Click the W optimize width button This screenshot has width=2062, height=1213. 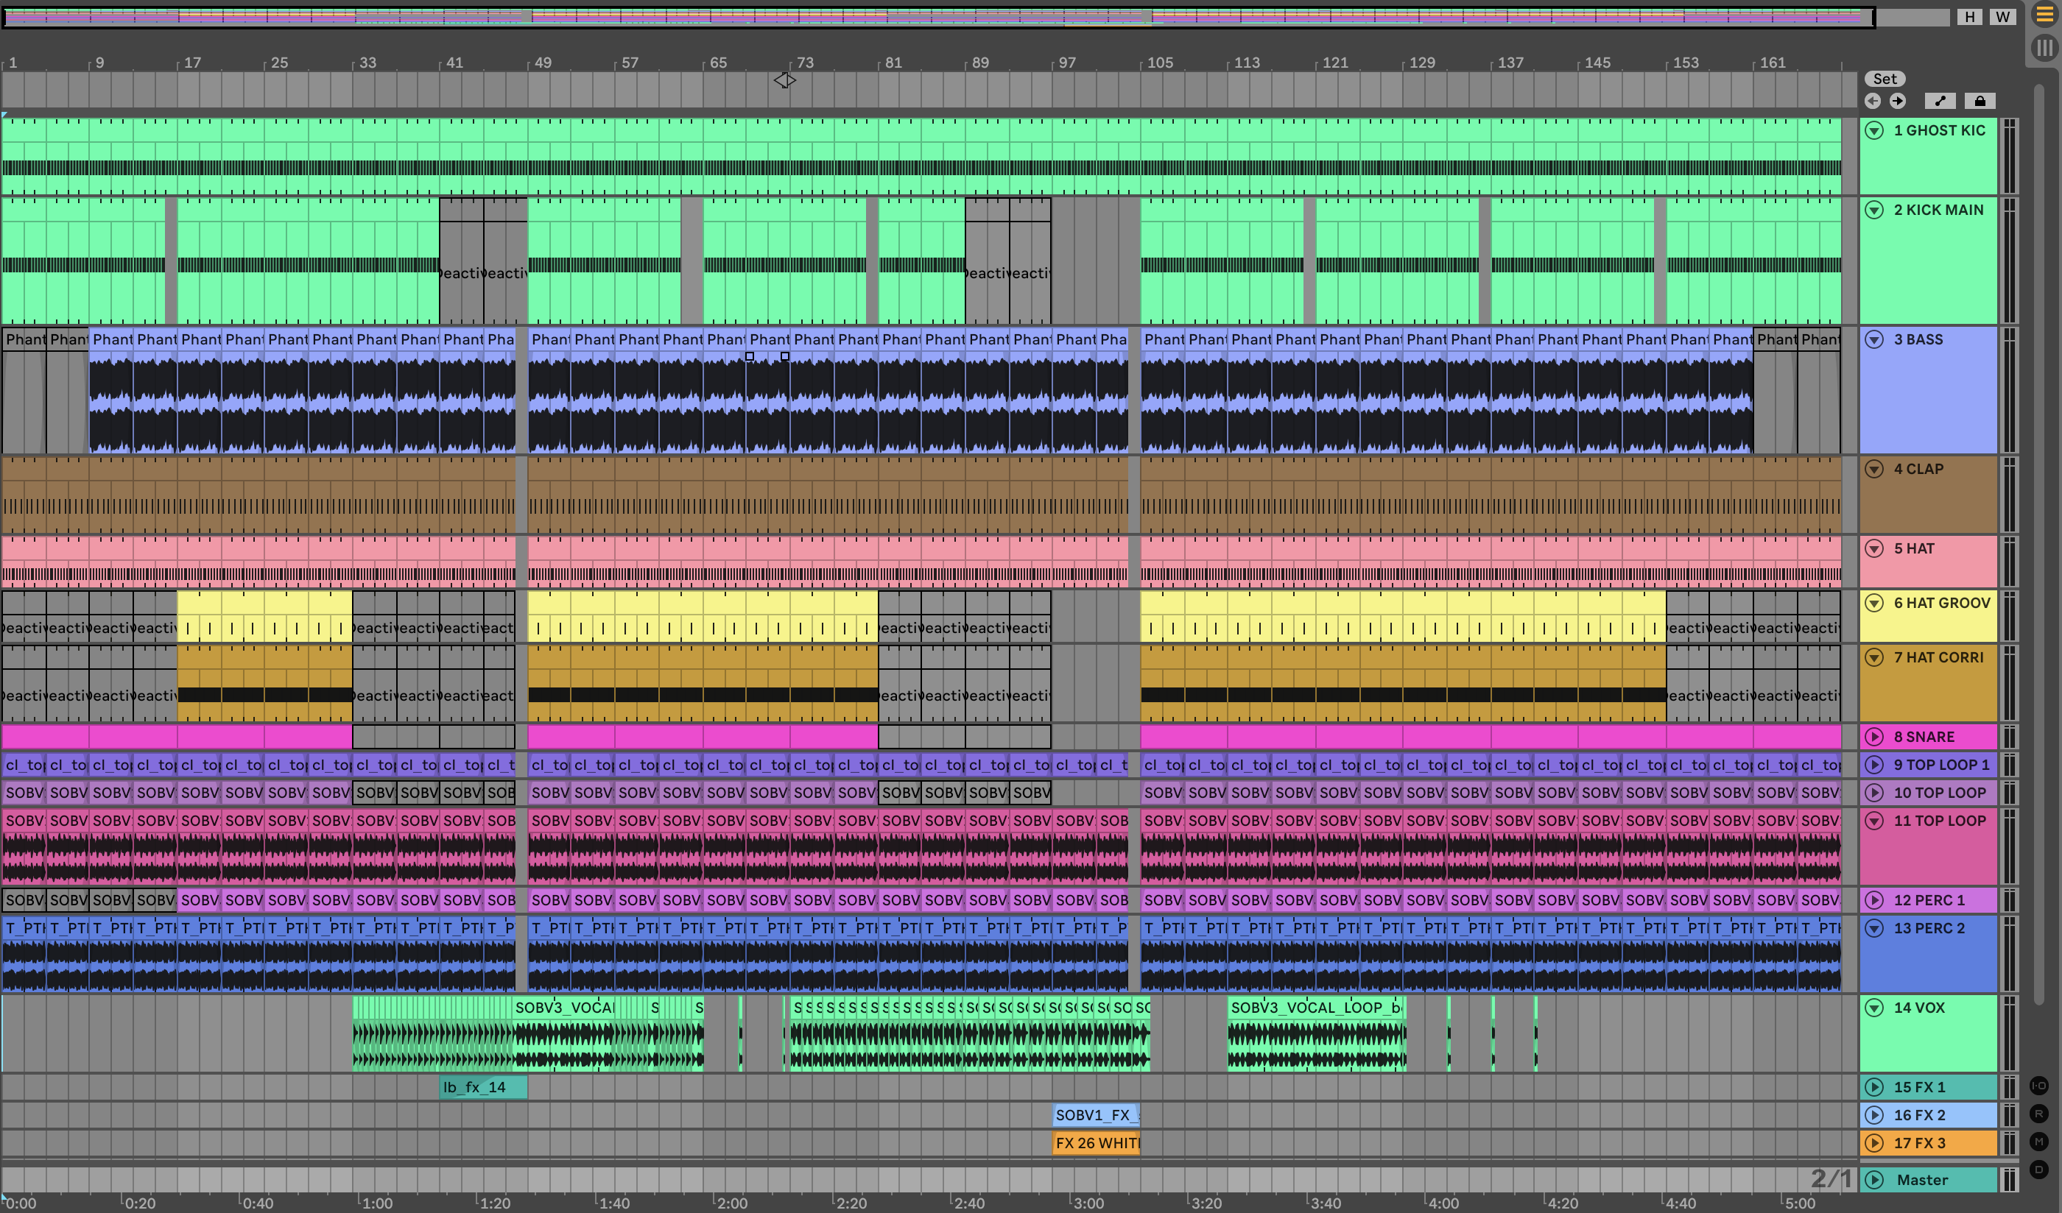(2002, 16)
